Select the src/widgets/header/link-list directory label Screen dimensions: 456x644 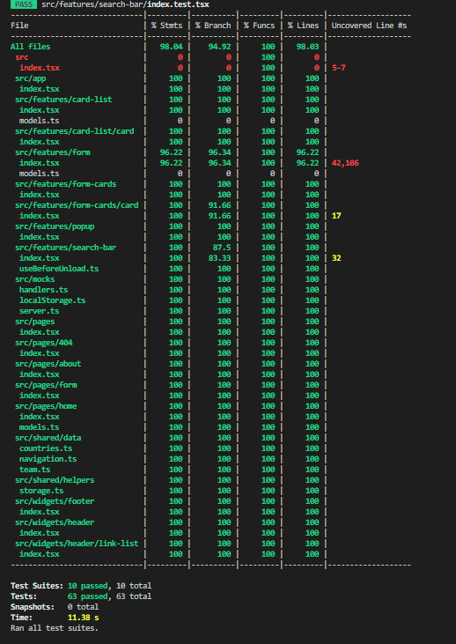(77, 544)
